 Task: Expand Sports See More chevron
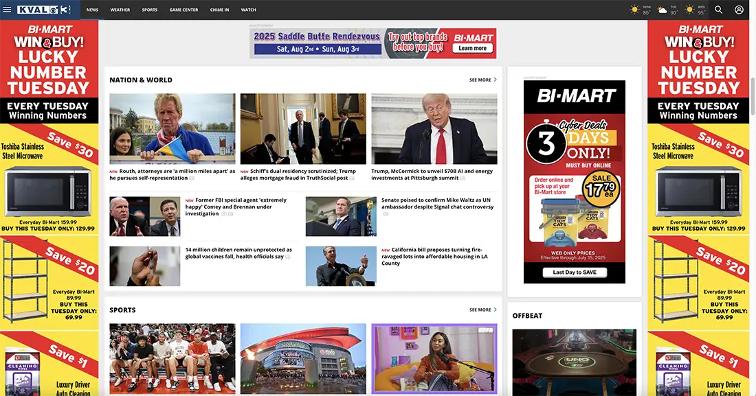coord(495,310)
